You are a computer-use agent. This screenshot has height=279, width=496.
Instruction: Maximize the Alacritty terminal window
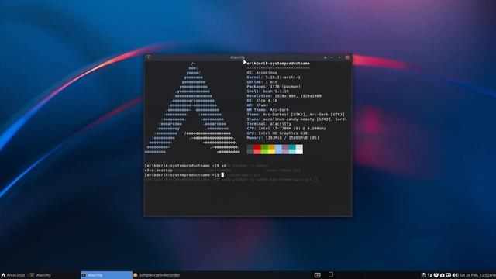coord(339,57)
